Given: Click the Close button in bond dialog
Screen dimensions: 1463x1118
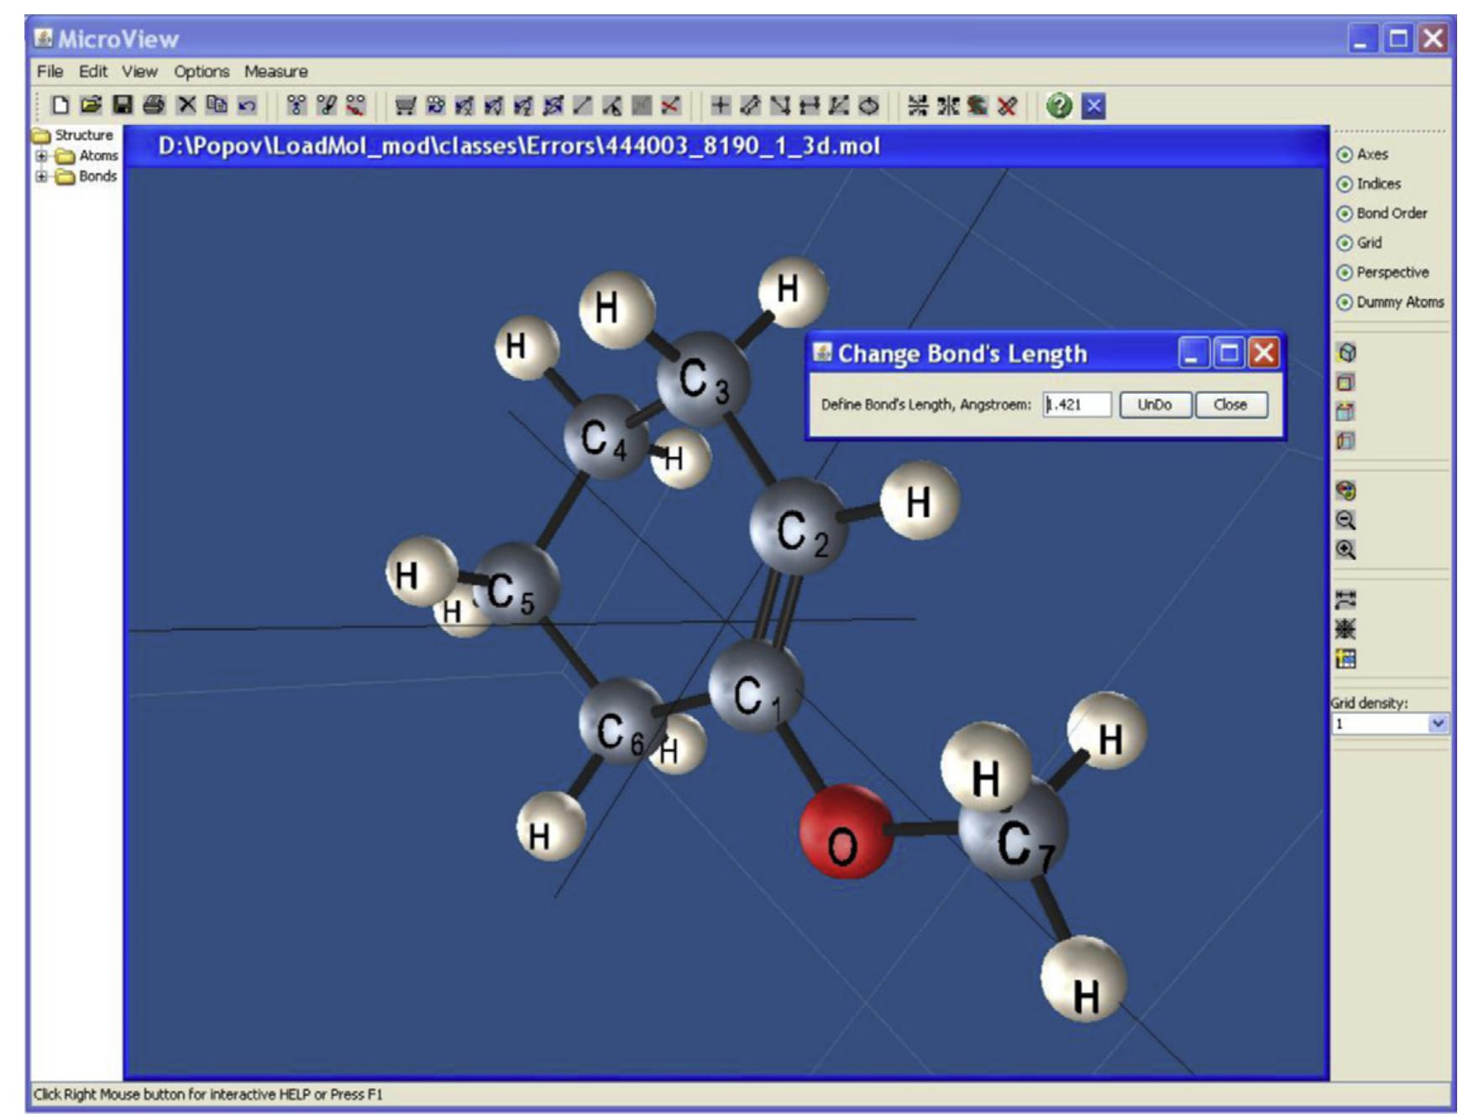Looking at the screenshot, I should 1230,405.
